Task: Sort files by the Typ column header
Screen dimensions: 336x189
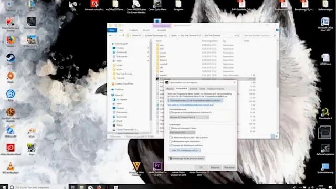Action: click(x=224, y=41)
